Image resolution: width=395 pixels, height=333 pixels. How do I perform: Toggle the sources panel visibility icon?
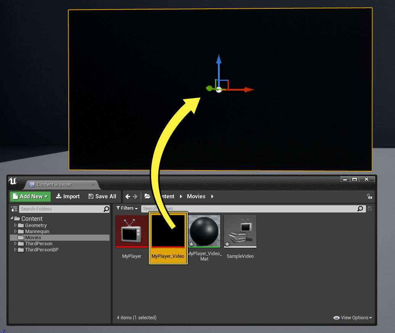pos(14,209)
